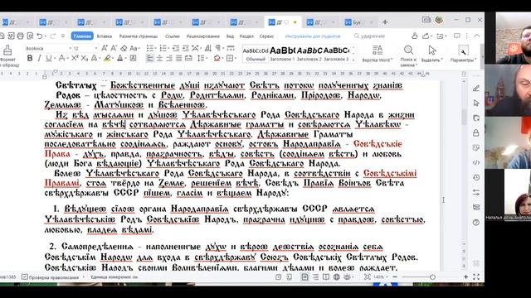The image size is (531, 298).
Task: Increase the font size
Action: pos(105,48)
